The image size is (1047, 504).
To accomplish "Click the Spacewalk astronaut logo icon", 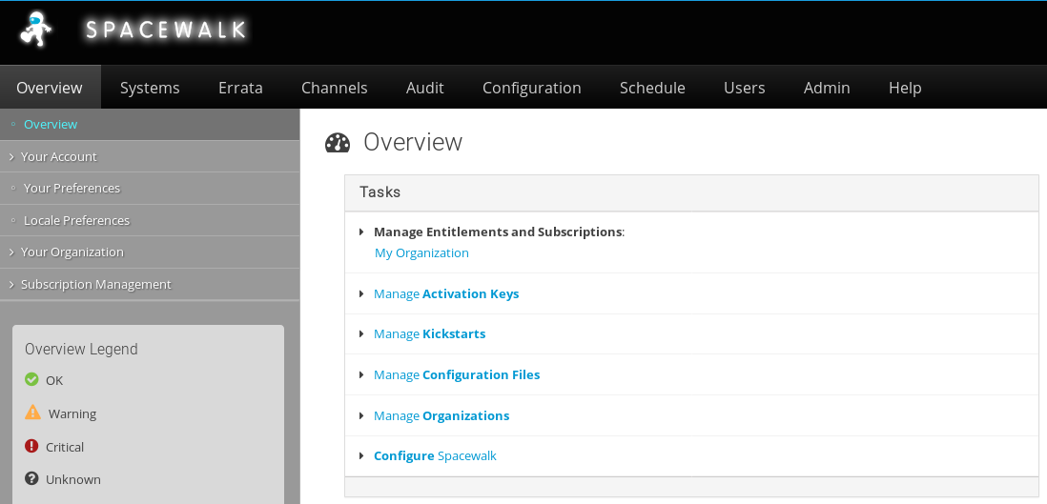I will tap(36, 30).
